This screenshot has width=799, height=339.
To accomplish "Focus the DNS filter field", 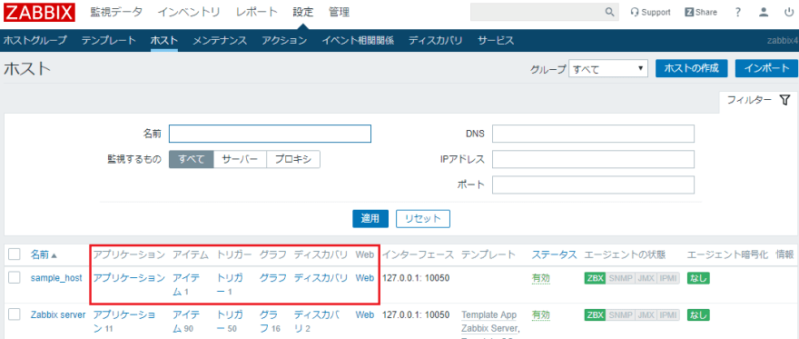I will pyautogui.click(x=593, y=134).
